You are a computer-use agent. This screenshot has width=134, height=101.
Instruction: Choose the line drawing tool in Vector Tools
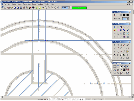[x=115, y=48]
